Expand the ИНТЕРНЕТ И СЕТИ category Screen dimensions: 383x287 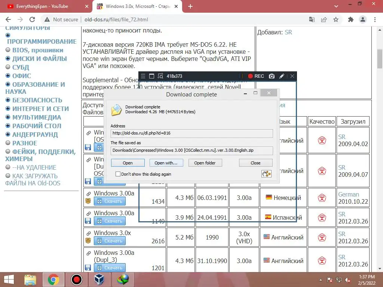click(x=8, y=109)
